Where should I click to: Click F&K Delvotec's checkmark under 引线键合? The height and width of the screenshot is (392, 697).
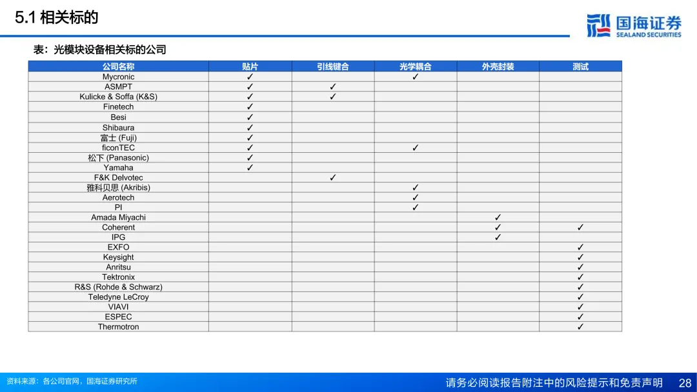coord(333,177)
